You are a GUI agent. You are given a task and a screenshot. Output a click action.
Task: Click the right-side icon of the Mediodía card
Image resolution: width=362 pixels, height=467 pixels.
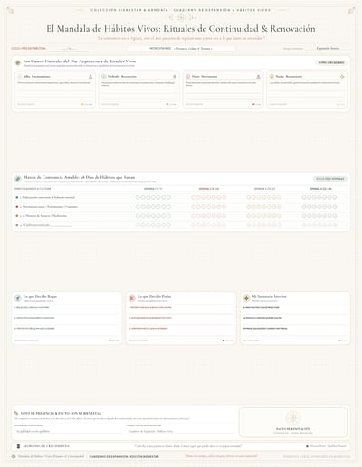pyautogui.click(x=175, y=77)
